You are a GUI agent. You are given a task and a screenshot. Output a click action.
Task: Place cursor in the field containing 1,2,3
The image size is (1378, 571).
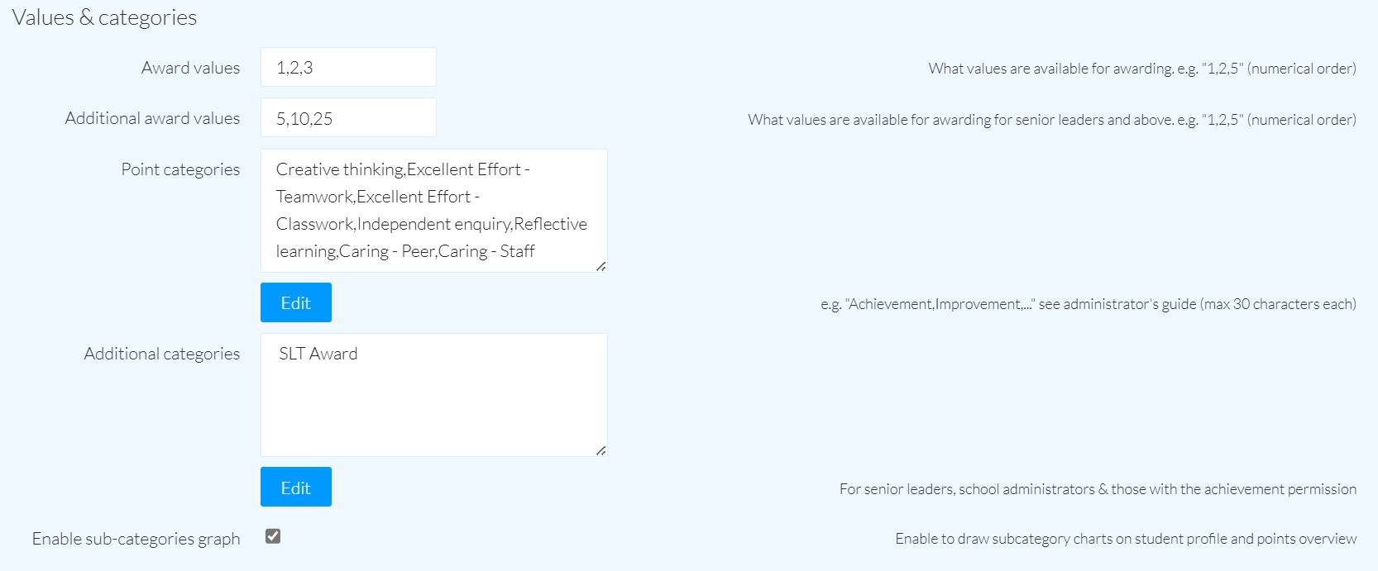pos(347,67)
